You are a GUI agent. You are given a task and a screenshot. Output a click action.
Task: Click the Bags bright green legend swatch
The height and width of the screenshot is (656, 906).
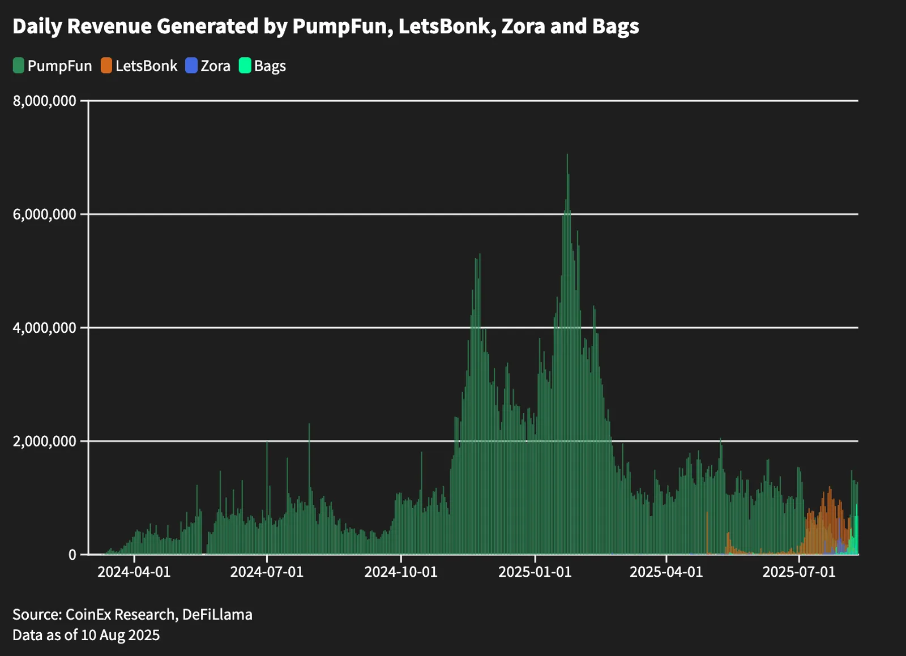[x=245, y=66]
